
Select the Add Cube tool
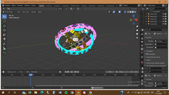pos(4,53)
